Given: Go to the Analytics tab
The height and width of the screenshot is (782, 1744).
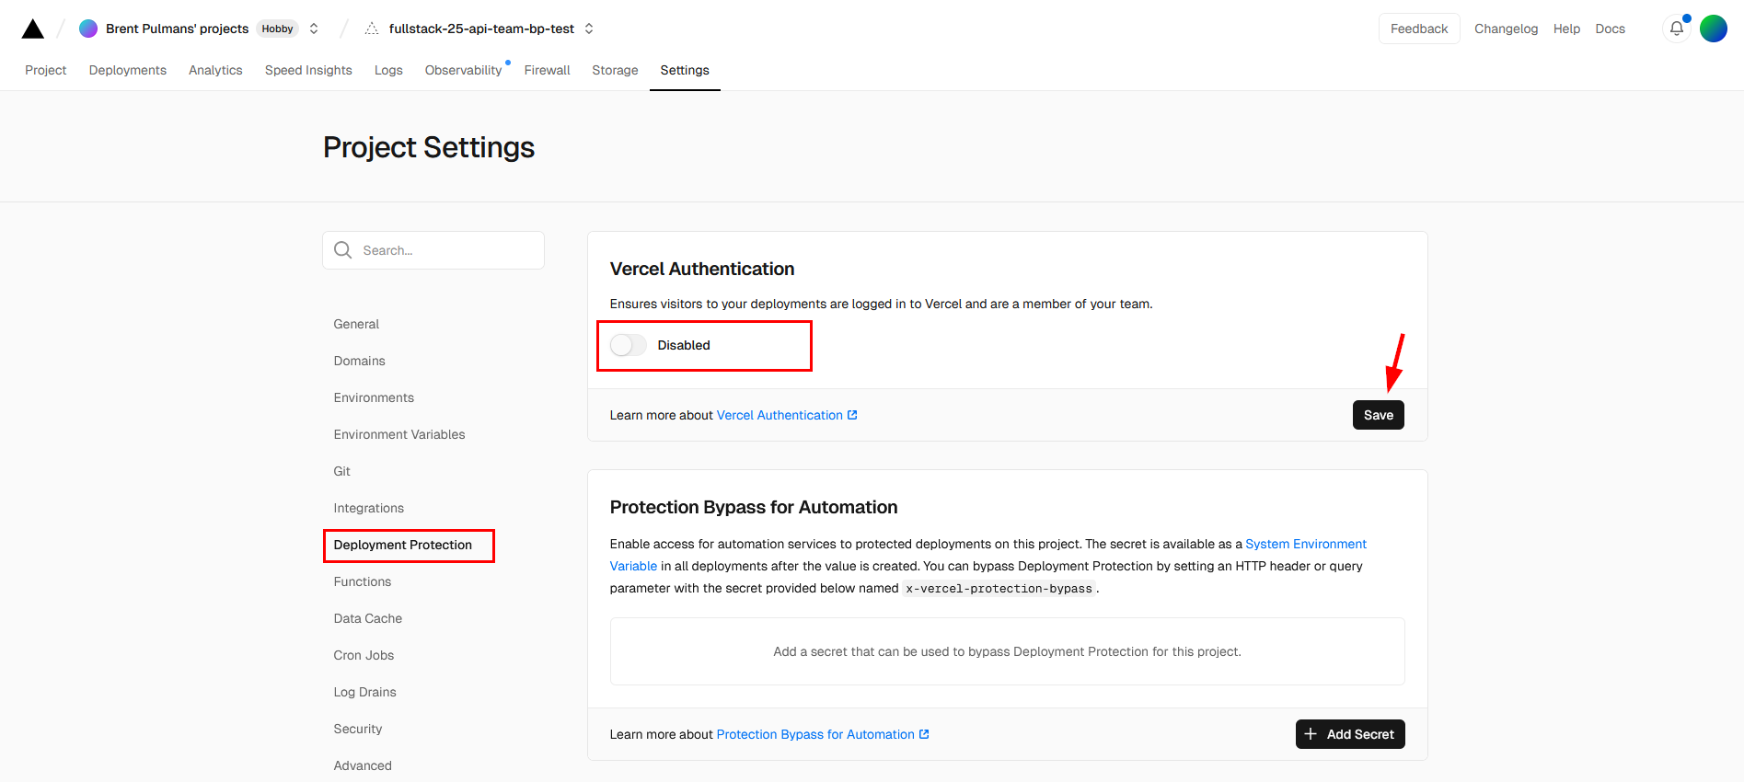Looking at the screenshot, I should tap(215, 70).
